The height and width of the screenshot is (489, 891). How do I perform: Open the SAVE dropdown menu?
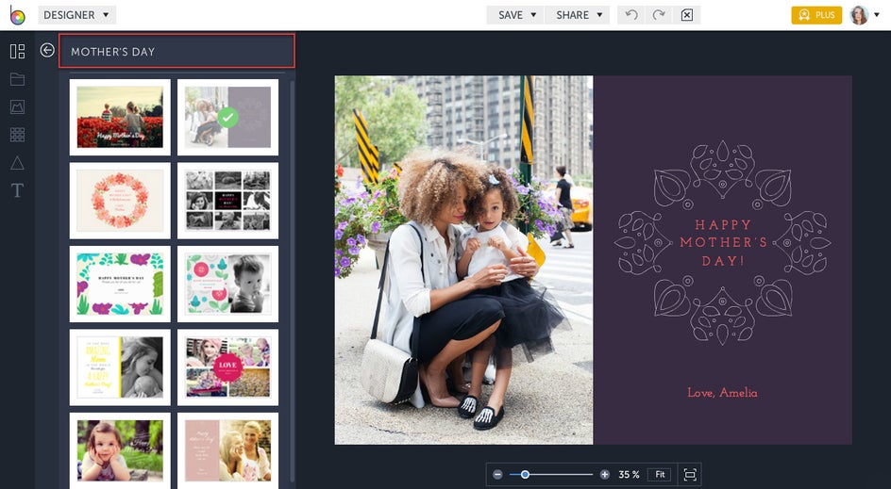tap(516, 15)
